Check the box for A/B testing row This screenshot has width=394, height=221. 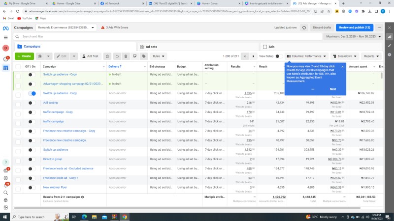point(18,104)
